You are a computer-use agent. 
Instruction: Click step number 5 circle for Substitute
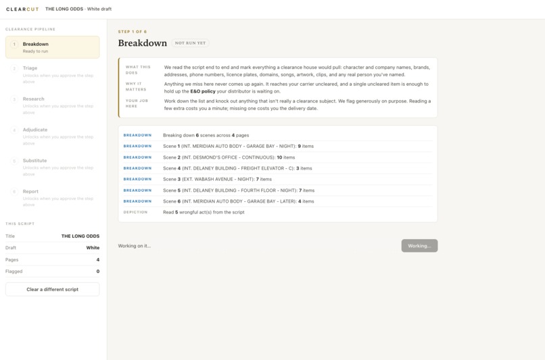[x=14, y=161]
